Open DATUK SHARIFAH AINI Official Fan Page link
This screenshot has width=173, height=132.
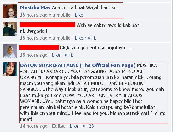[78, 65]
